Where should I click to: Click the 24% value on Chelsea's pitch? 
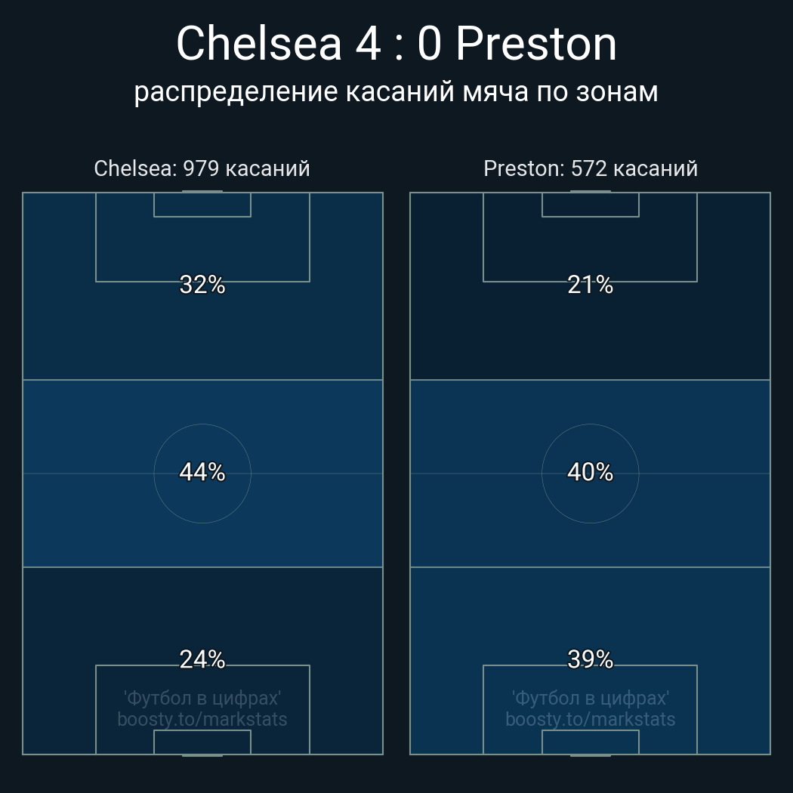(x=202, y=659)
